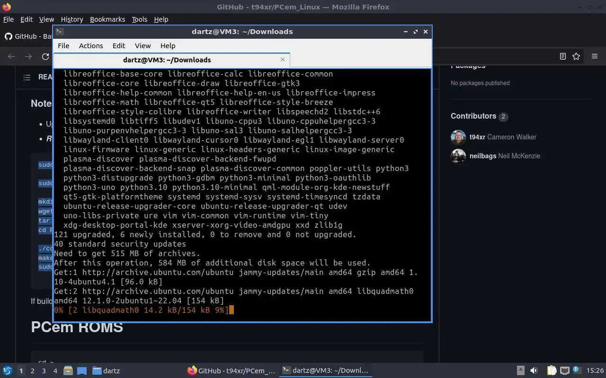606x378 pixels.
Task: Open Firefox History menu
Action: pos(72,19)
